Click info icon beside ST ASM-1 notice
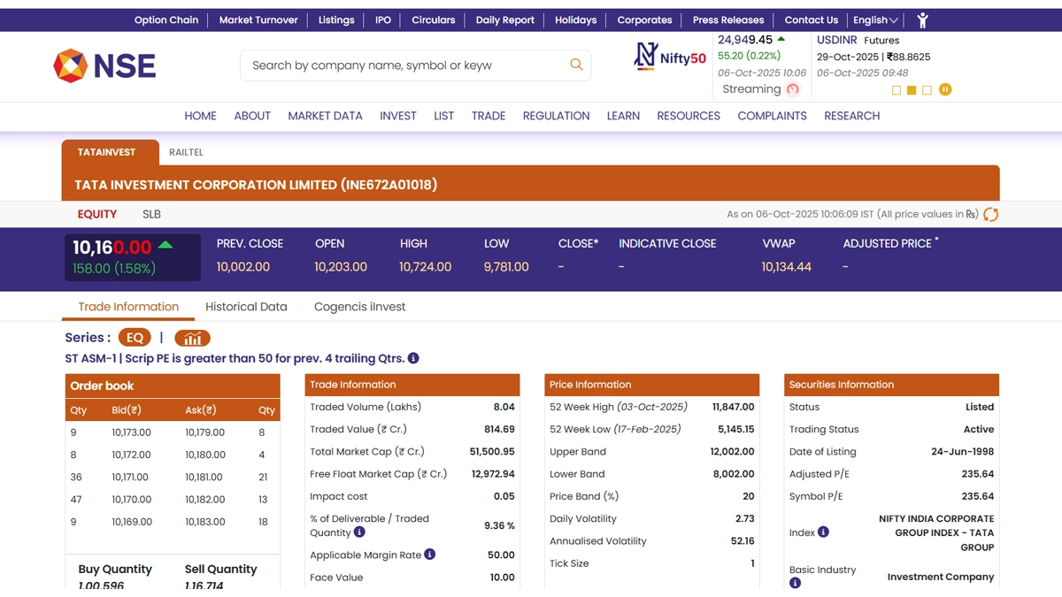 coord(413,358)
